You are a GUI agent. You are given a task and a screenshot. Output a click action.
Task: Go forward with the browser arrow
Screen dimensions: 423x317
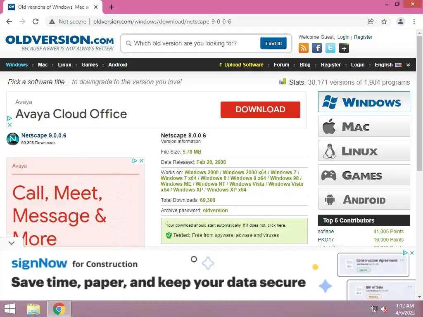tap(22, 21)
